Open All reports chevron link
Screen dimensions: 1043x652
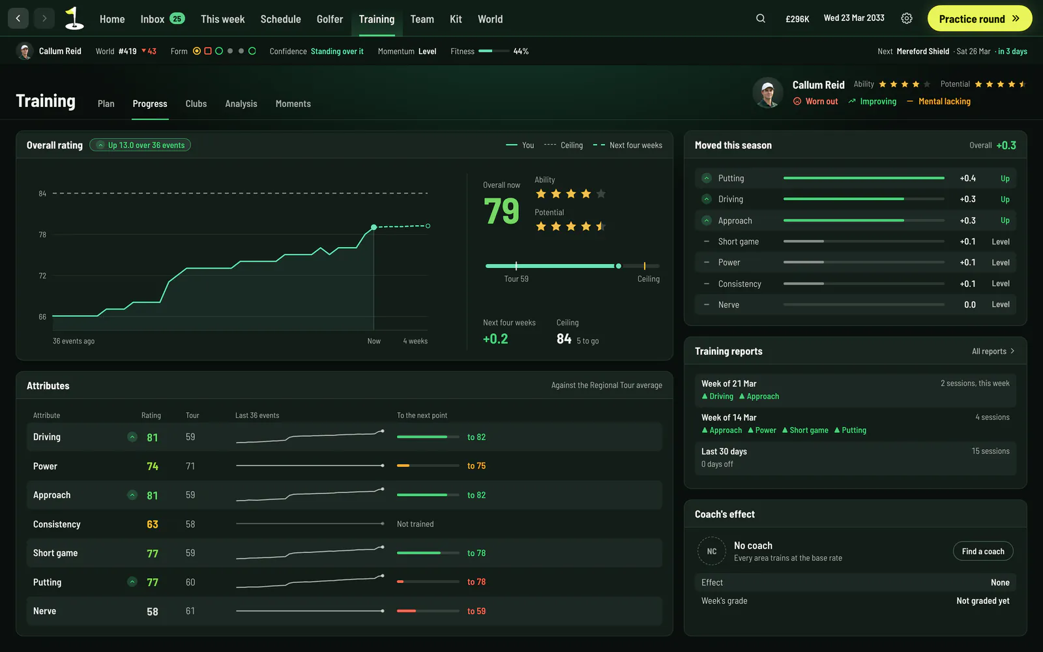[x=993, y=351]
